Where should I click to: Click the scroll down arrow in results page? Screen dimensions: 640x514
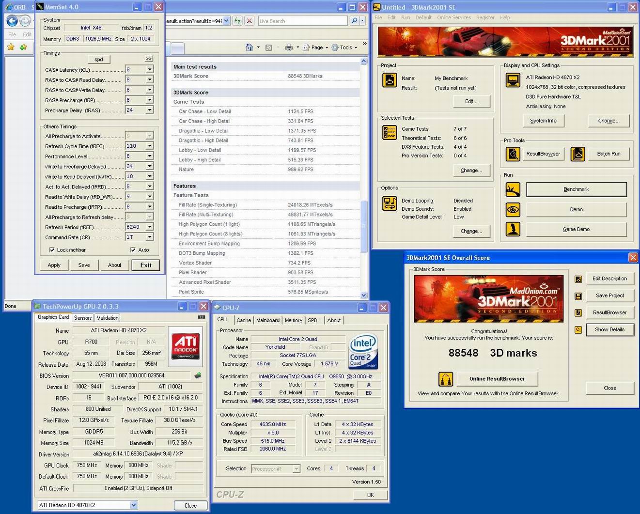(364, 295)
